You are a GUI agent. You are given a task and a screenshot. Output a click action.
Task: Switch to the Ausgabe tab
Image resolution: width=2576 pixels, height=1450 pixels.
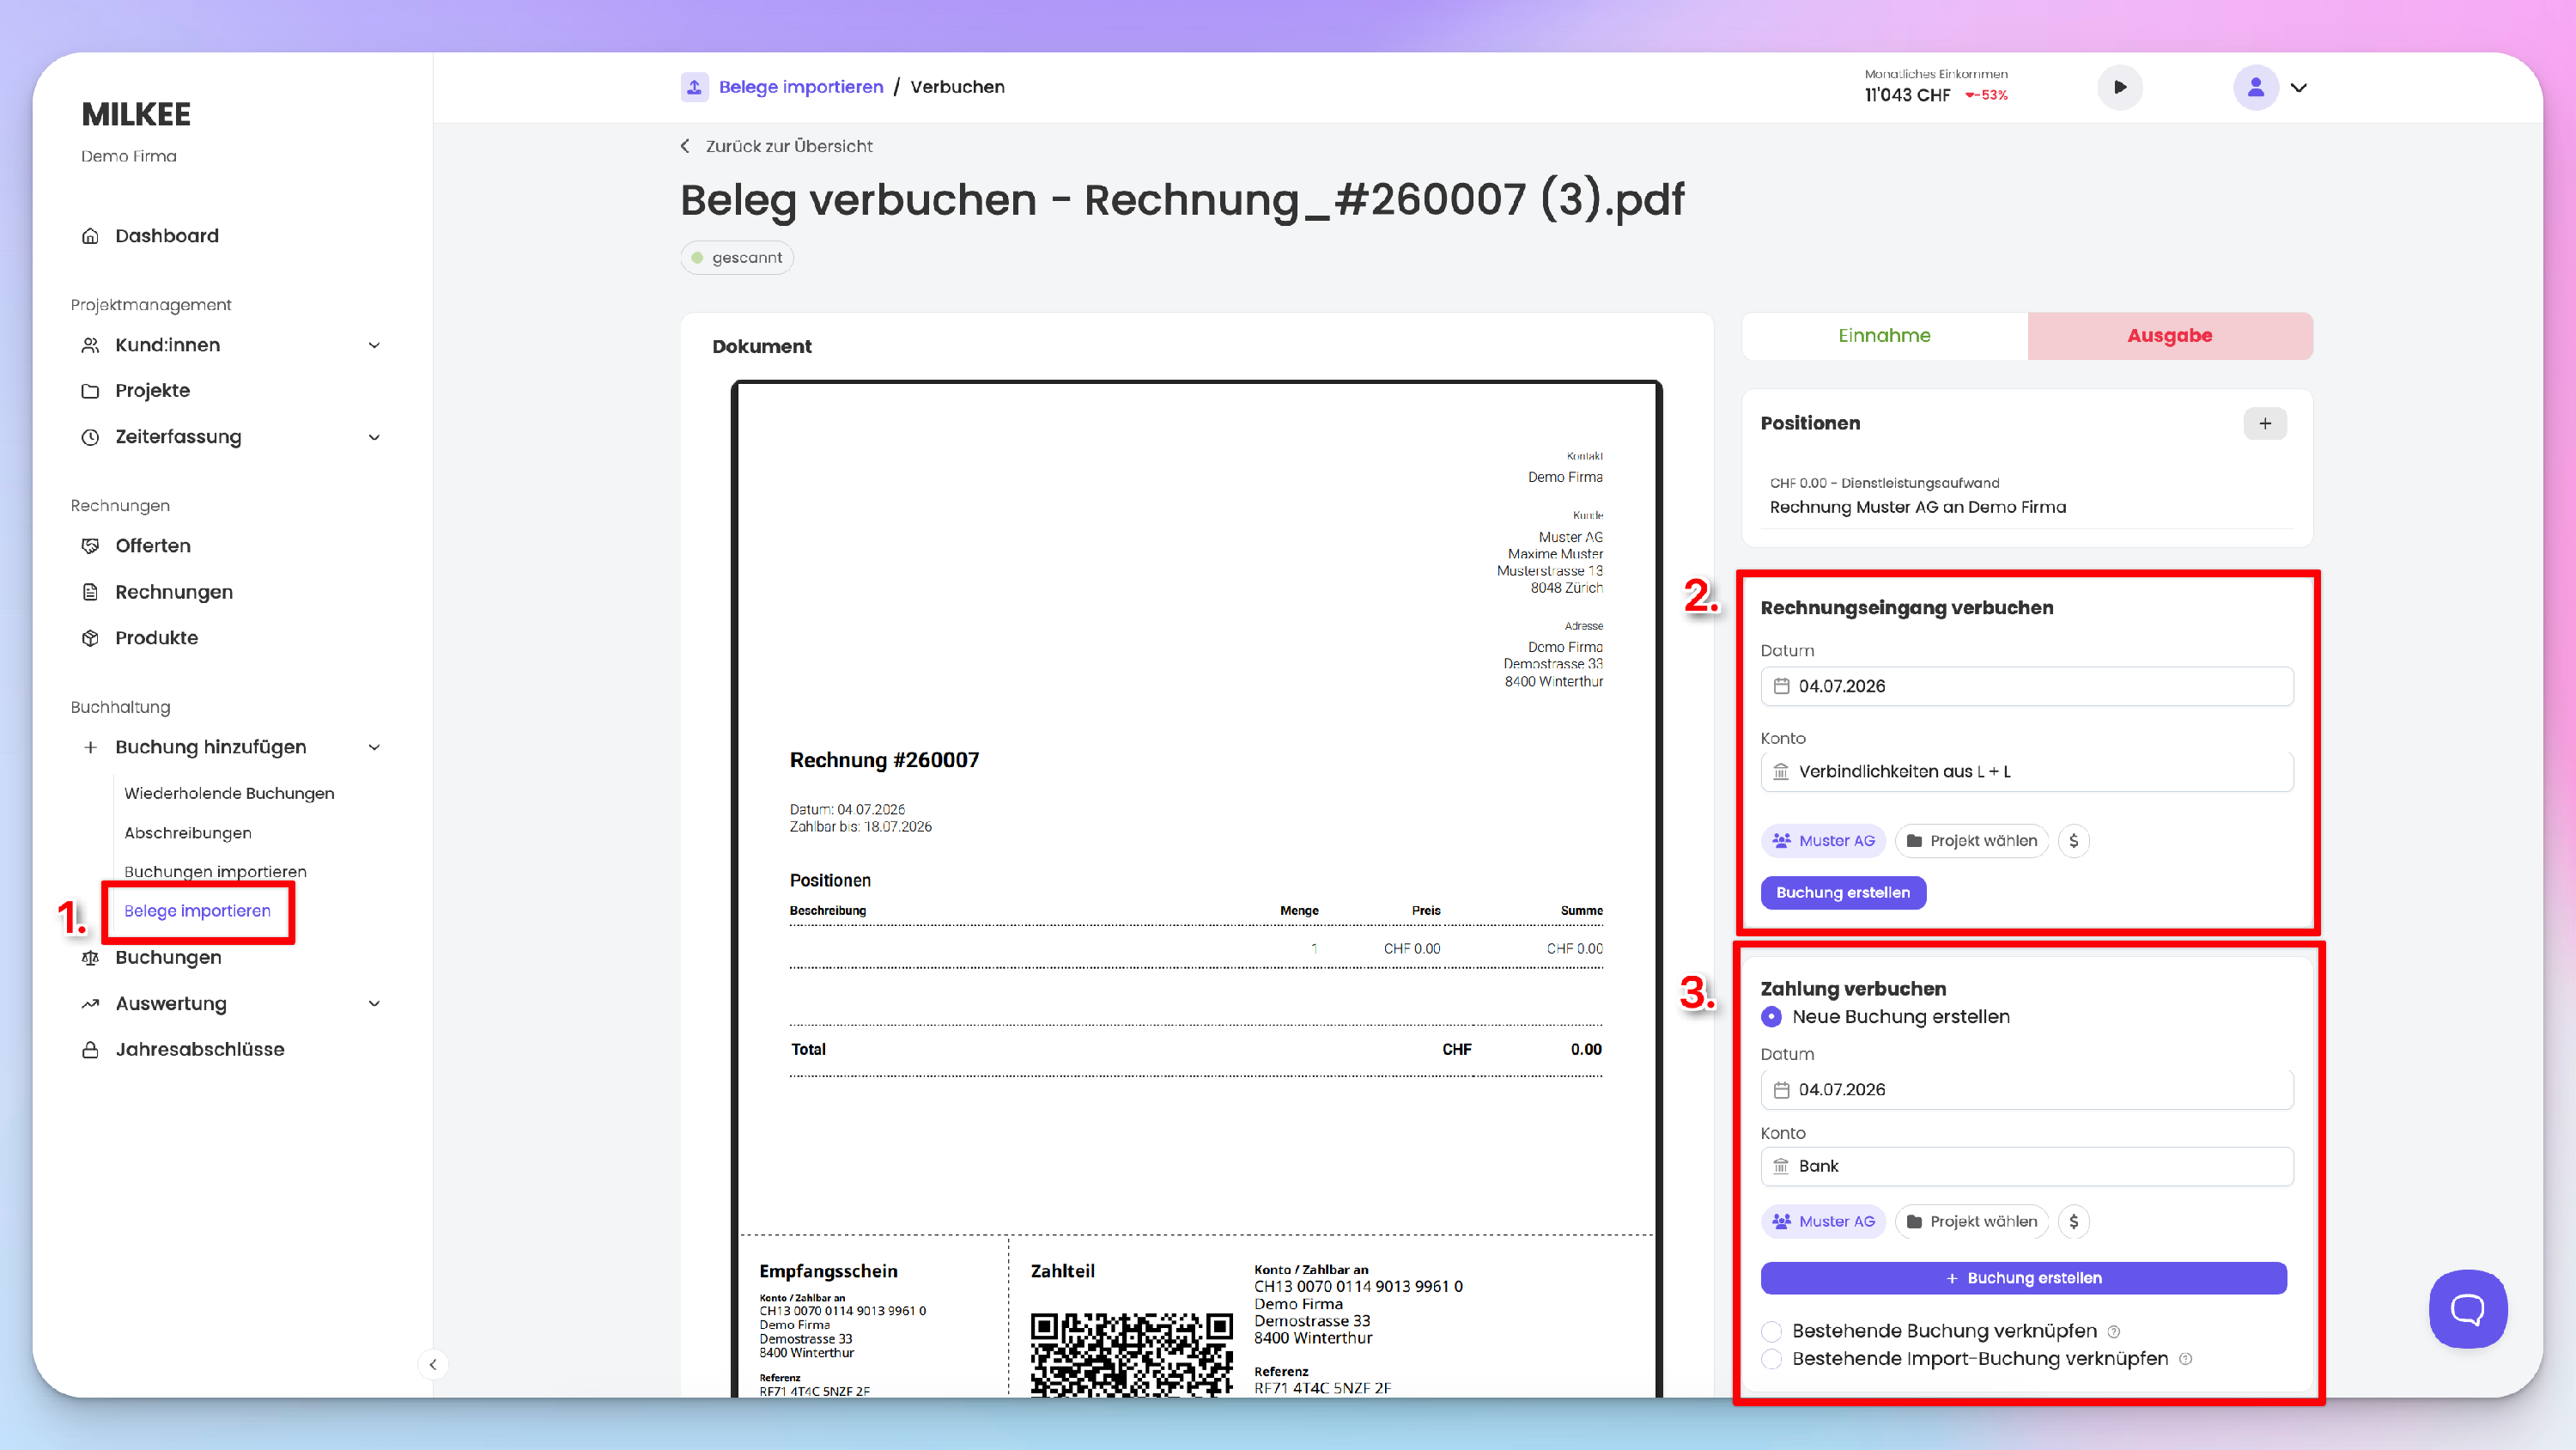coord(2169,335)
